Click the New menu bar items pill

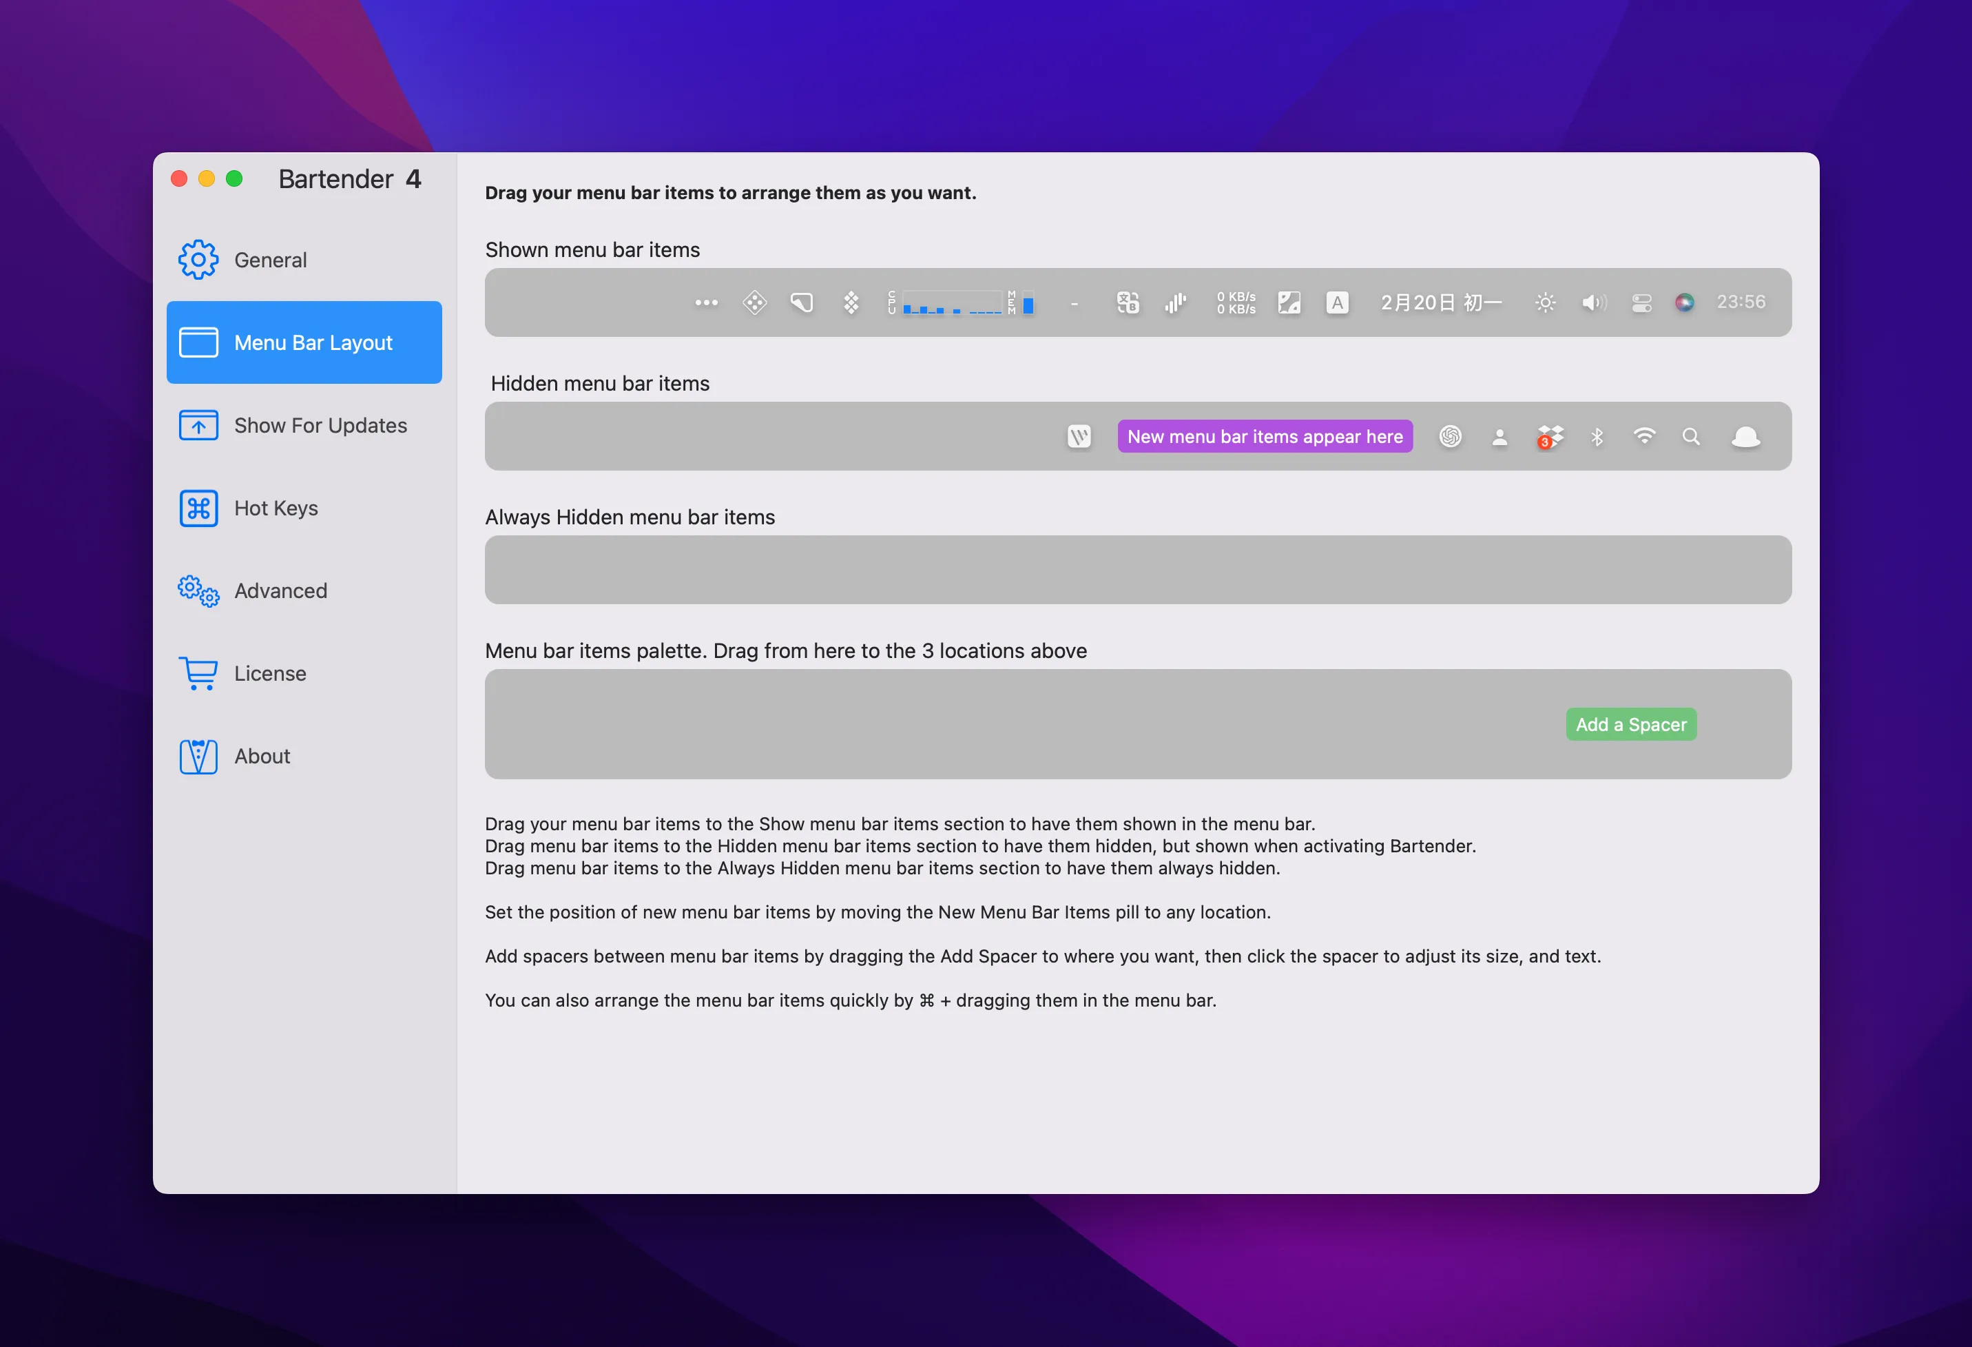1265,436
